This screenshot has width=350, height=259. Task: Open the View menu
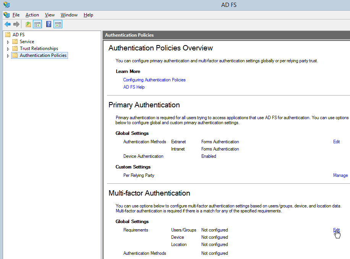coord(50,15)
